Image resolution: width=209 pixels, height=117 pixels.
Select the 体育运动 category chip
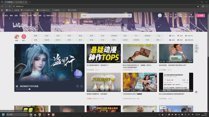tap(147, 36)
